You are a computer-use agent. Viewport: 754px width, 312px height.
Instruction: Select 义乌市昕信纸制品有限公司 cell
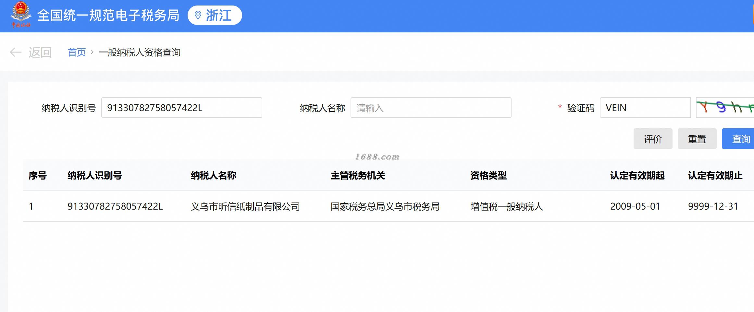[245, 206]
